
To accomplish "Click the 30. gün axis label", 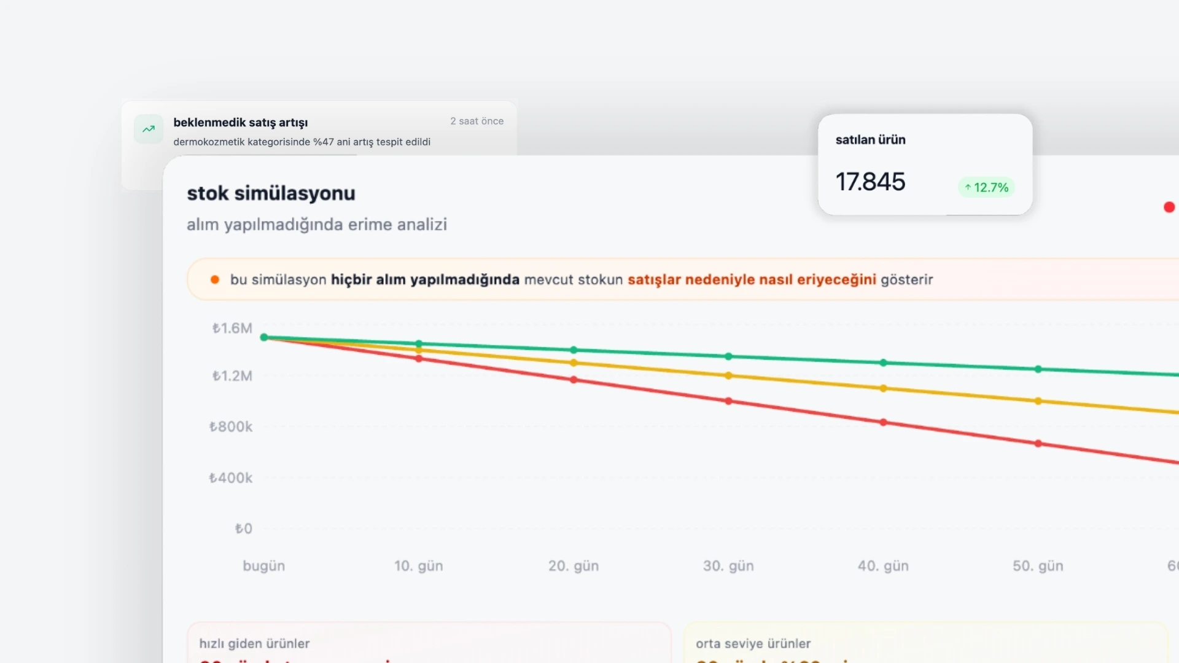I will [728, 566].
